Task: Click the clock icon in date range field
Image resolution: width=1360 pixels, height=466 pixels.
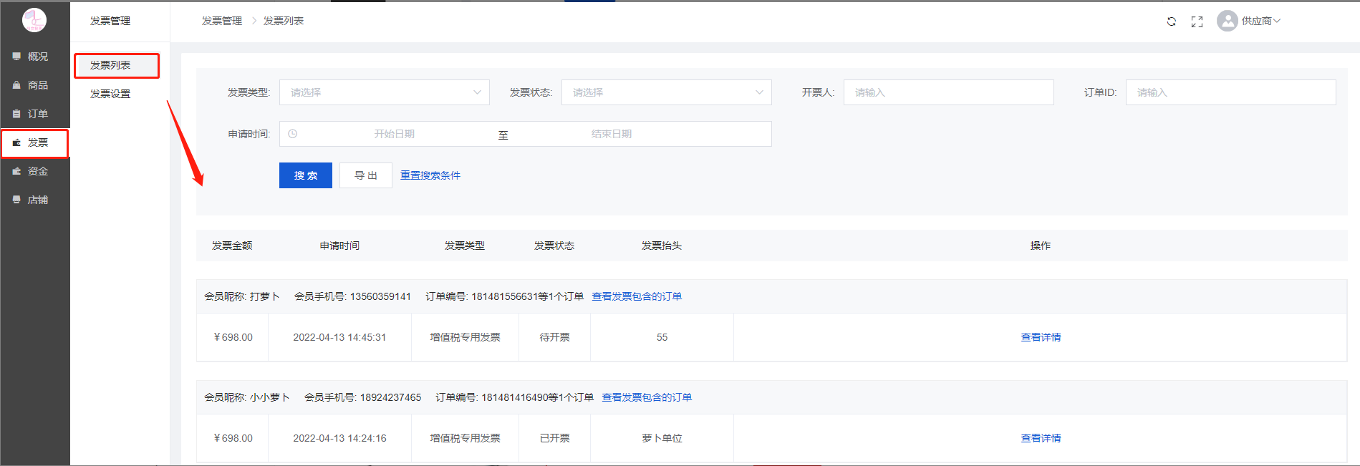Action: pos(292,134)
